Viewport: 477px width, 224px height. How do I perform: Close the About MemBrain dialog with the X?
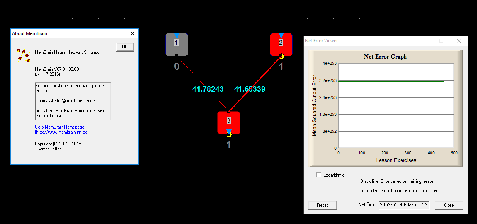coord(132,33)
